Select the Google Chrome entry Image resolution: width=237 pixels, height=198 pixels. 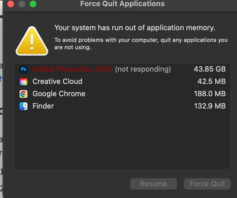(122, 94)
